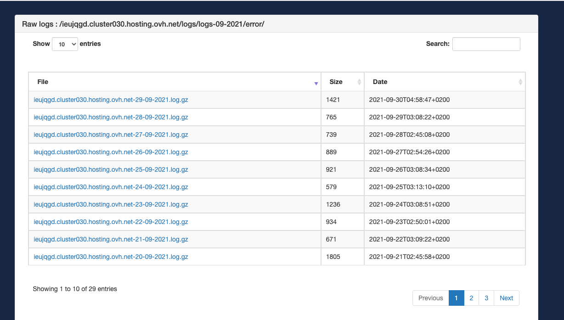Download the 20-09-2021 log file
564x320 pixels.
[x=111, y=257]
